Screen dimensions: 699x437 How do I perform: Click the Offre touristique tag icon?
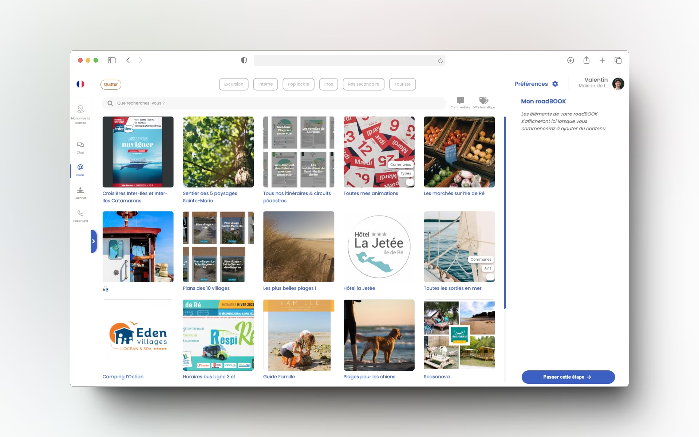pos(483,101)
